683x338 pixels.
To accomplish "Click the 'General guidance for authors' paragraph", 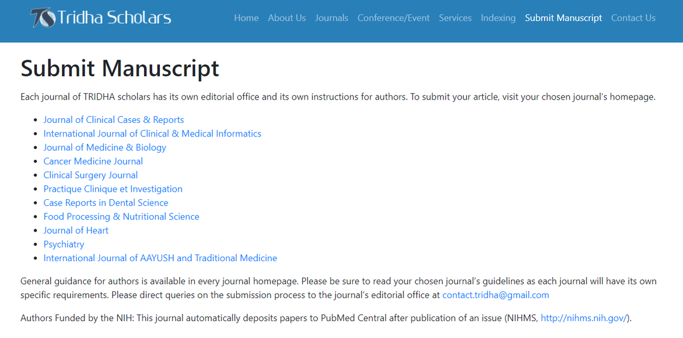I will (339, 288).
